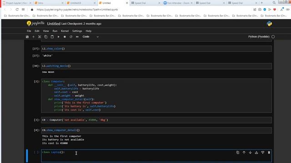Click the 'new moon' output text
This screenshot has width=291, height=163.
[48, 72]
